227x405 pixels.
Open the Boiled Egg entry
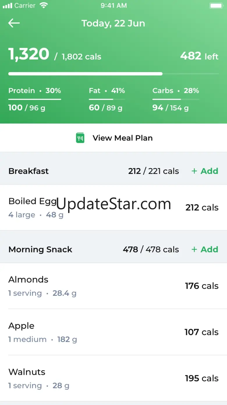point(114,207)
